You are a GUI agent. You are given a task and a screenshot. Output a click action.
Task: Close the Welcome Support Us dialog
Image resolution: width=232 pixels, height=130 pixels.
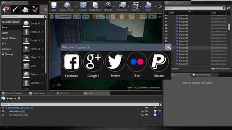(168, 47)
